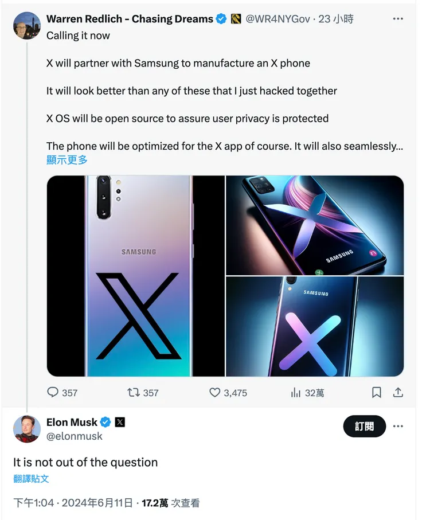This screenshot has width=430, height=520.
Task: Open view analytics bar chart icon
Action: click(296, 393)
